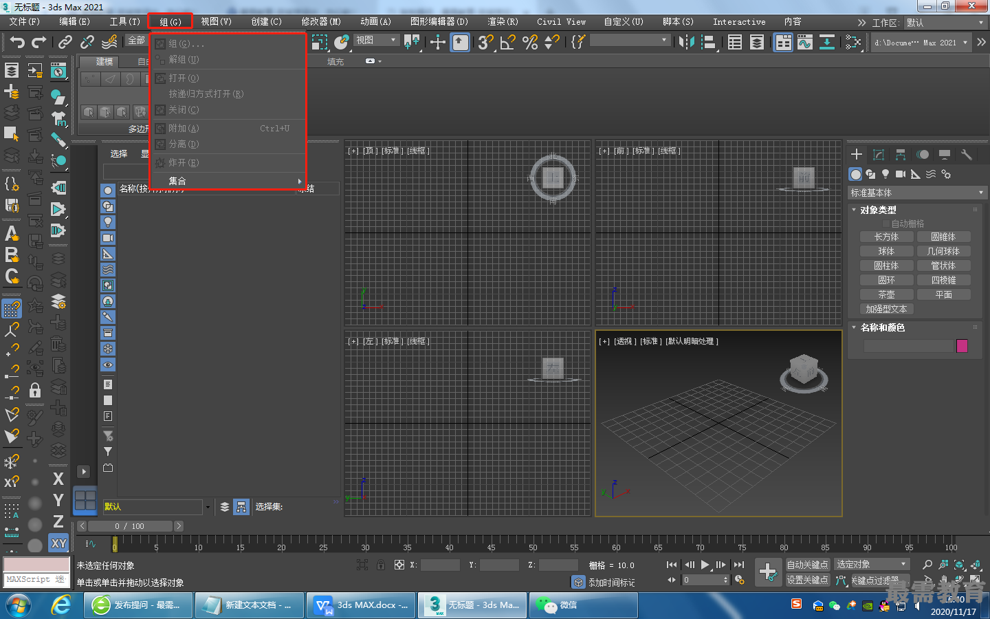990x619 pixels.
Task: Click the time slider 0 / 100 handle
Action: point(130,526)
